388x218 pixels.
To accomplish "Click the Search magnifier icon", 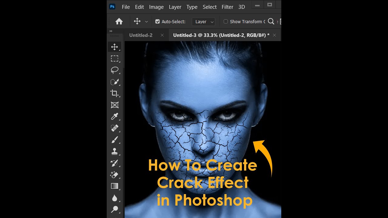I will coord(271,21).
